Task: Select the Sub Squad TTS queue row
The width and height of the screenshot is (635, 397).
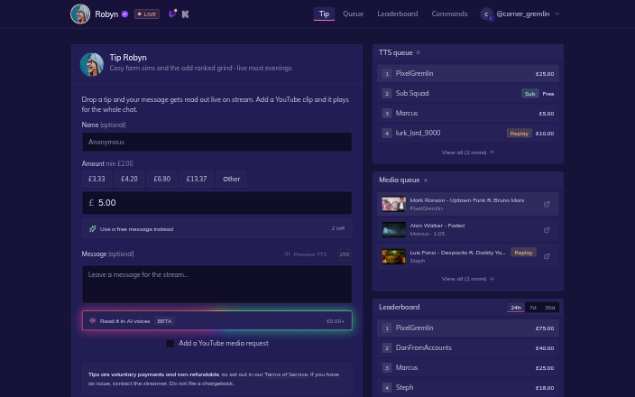Action: (468, 94)
